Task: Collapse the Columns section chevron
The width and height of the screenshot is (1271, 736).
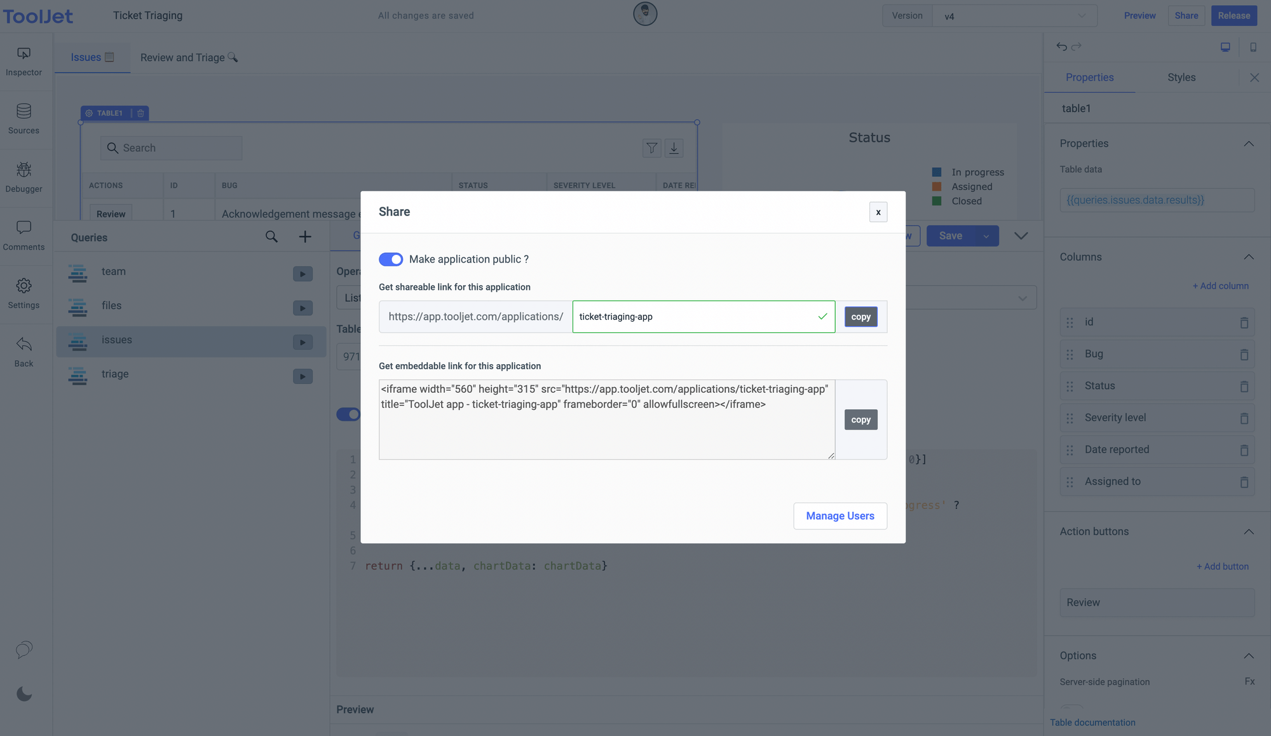Action: 1248,257
